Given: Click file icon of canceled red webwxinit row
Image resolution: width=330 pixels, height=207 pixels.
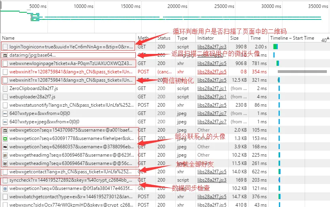Looking at the screenshot, I should [x=5, y=72].
